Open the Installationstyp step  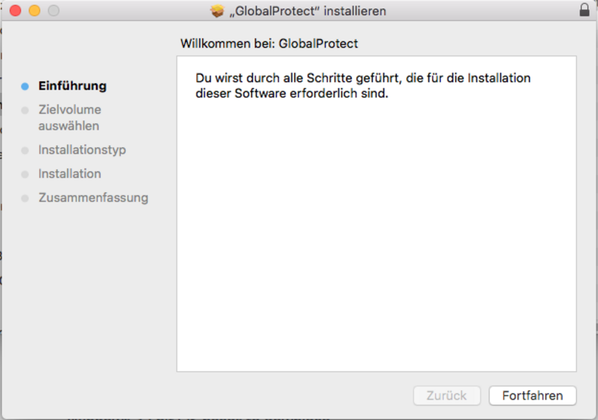[x=82, y=150]
